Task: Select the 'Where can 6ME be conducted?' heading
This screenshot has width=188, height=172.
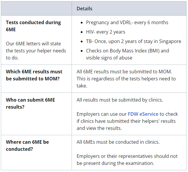Action: pyautogui.click(x=27, y=145)
